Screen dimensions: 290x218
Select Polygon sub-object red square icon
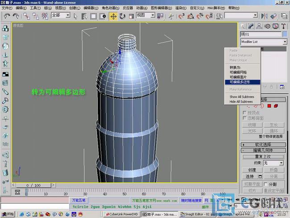(x=269, y=106)
